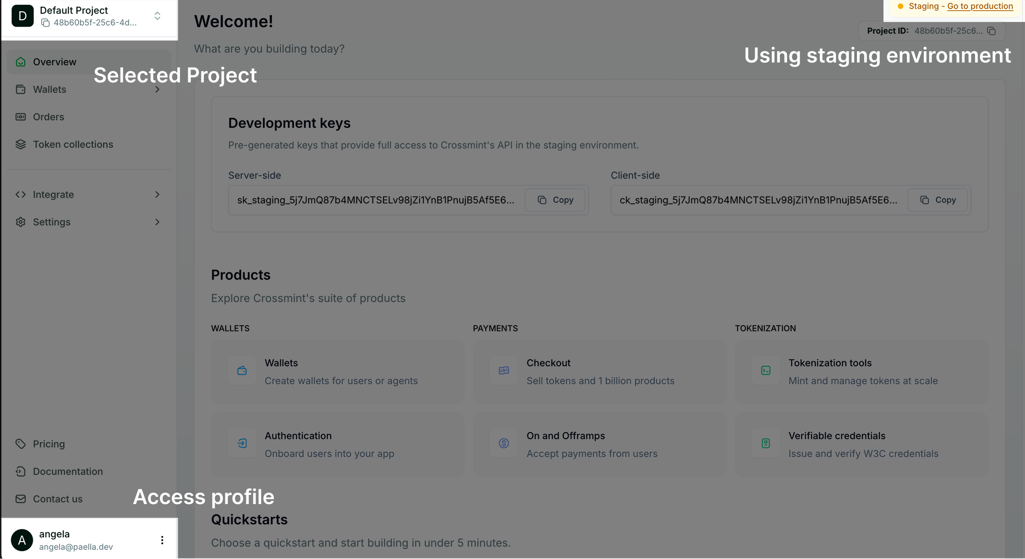Screen dimensions: 1025x559
Task: Open the Checkout product card
Action: coord(600,371)
